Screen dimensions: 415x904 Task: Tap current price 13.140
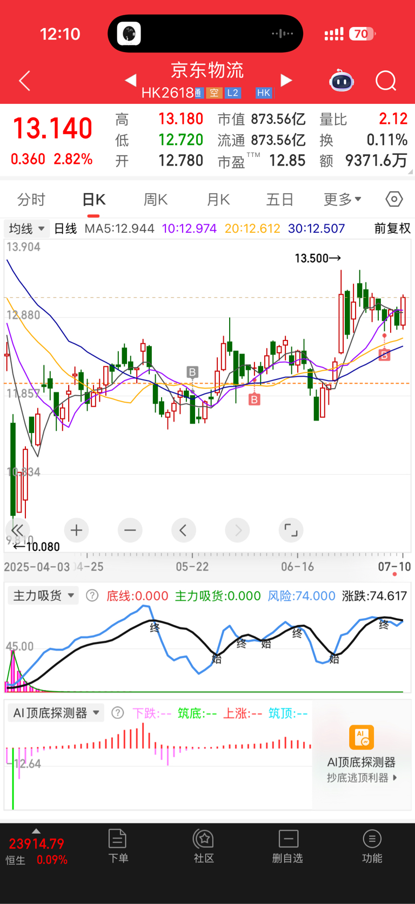click(x=52, y=129)
